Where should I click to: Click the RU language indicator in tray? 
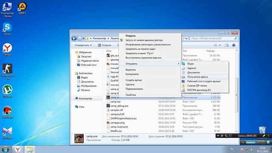coord(232,149)
